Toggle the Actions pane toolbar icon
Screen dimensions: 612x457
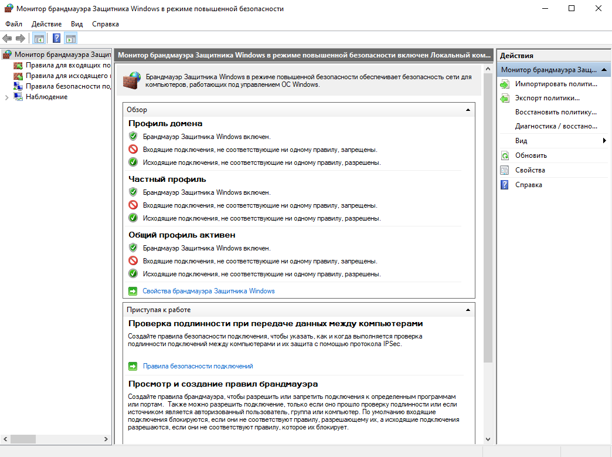coord(71,39)
